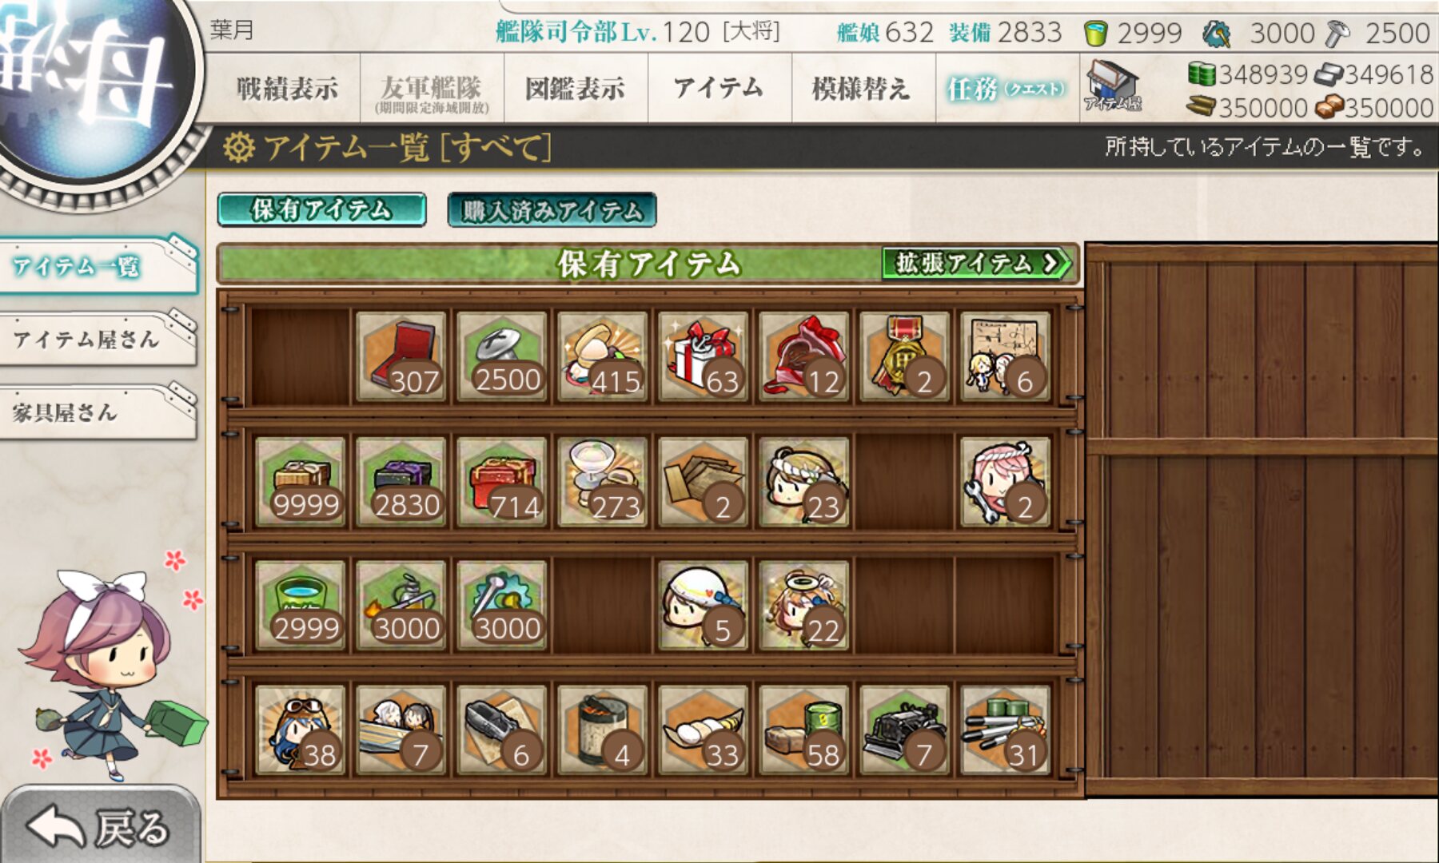Click the development material gear item showing 3000
The image size is (1439, 863).
502,604
